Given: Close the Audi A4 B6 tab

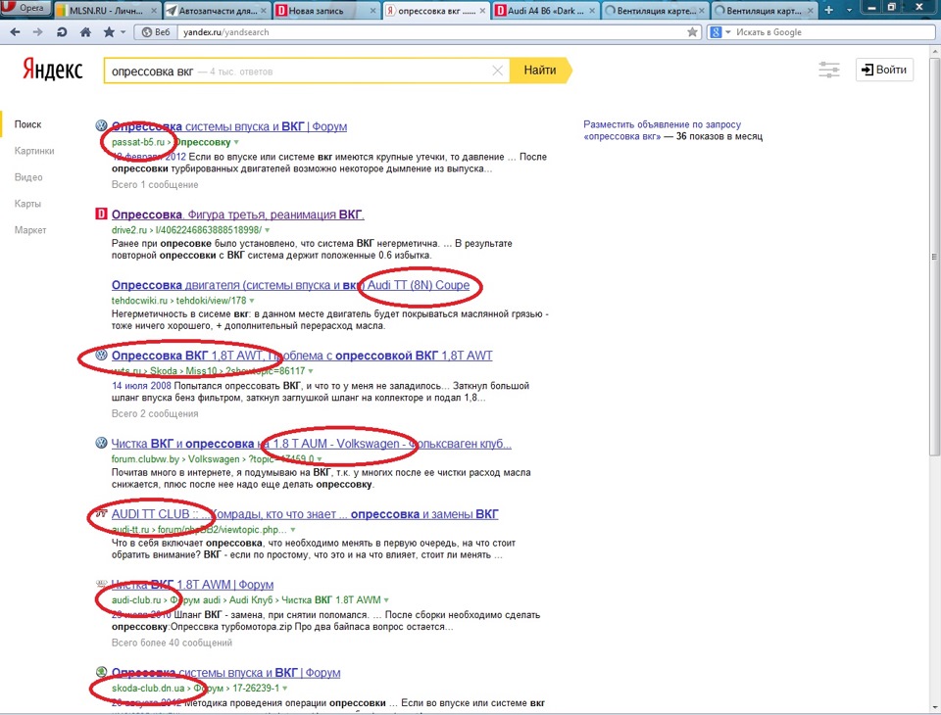Looking at the screenshot, I should (x=592, y=11).
